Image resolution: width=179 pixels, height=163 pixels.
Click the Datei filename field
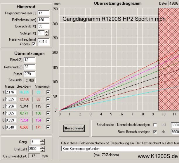[x=174, y=4]
